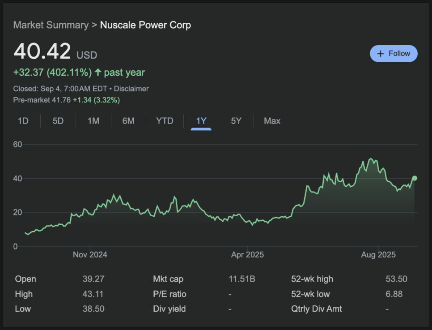Click the Qtrly Div Amt label
This screenshot has height=330, width=432.
click(x=317, y=309)
